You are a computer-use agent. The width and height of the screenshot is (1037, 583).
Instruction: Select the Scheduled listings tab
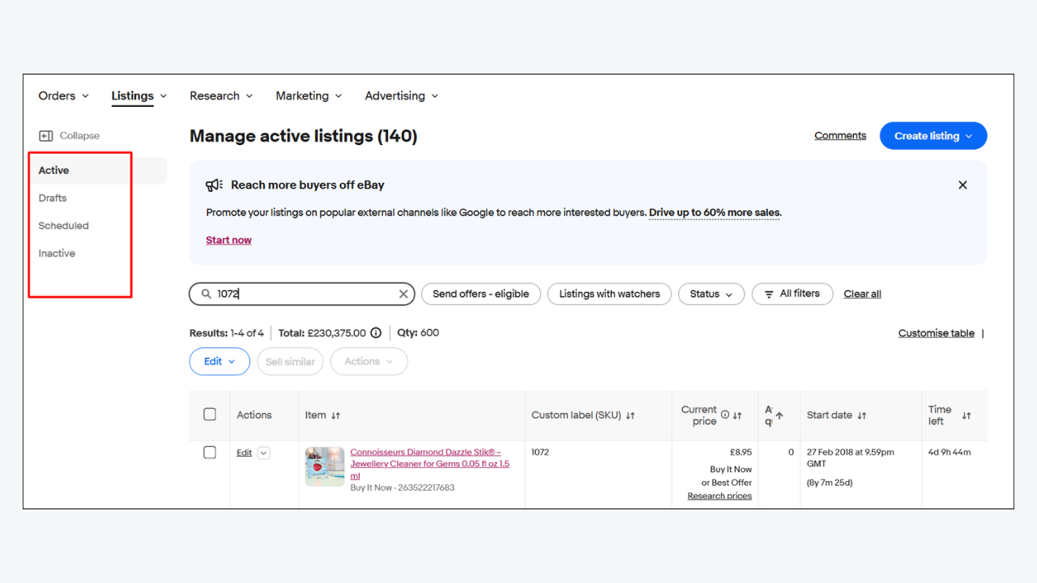(64, 226)
